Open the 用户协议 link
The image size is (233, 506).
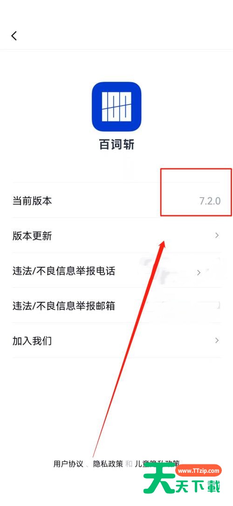[68, 464]
